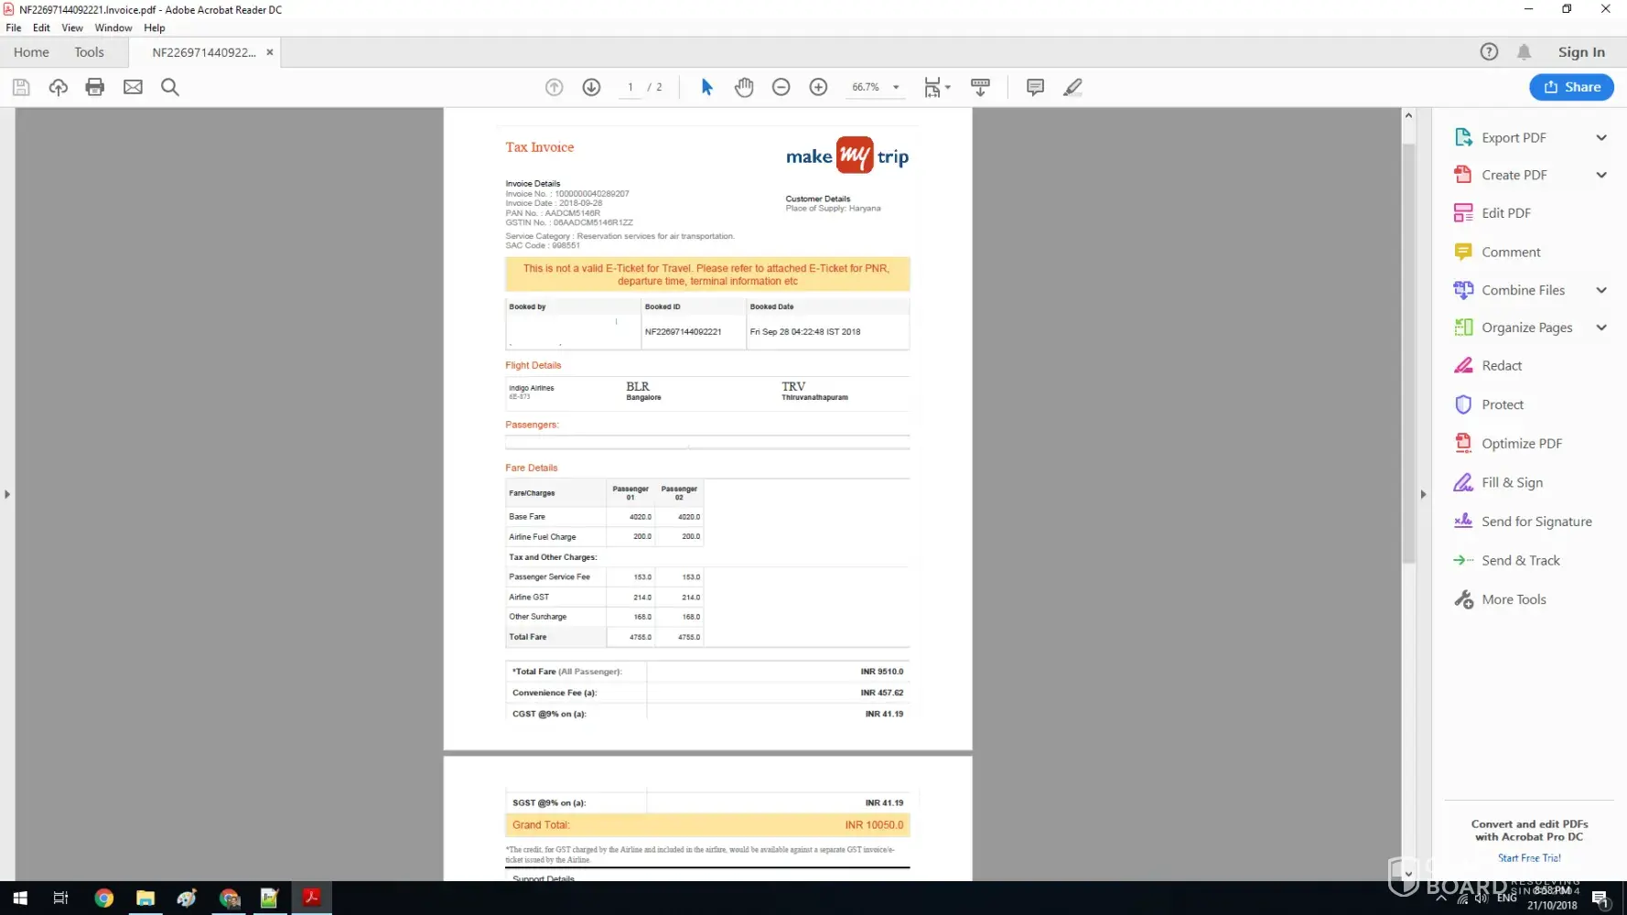Expand the Export PDF options
This screenshot has width=1627, height=915.
[1600, 137]
